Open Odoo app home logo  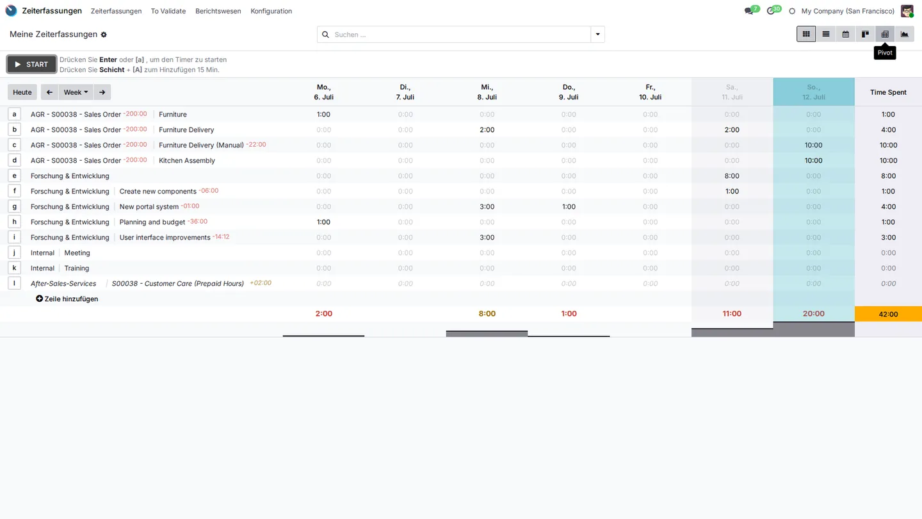click(11, 11)
